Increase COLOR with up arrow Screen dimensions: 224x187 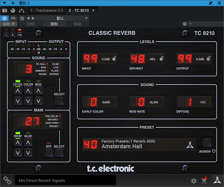click(x=28, y=91)
